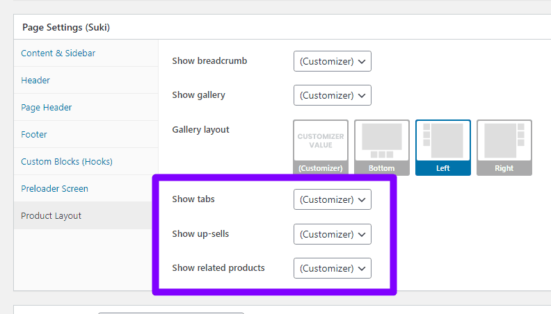Click the Page Settings (Suki) panel title

click(x=66, y=27)
